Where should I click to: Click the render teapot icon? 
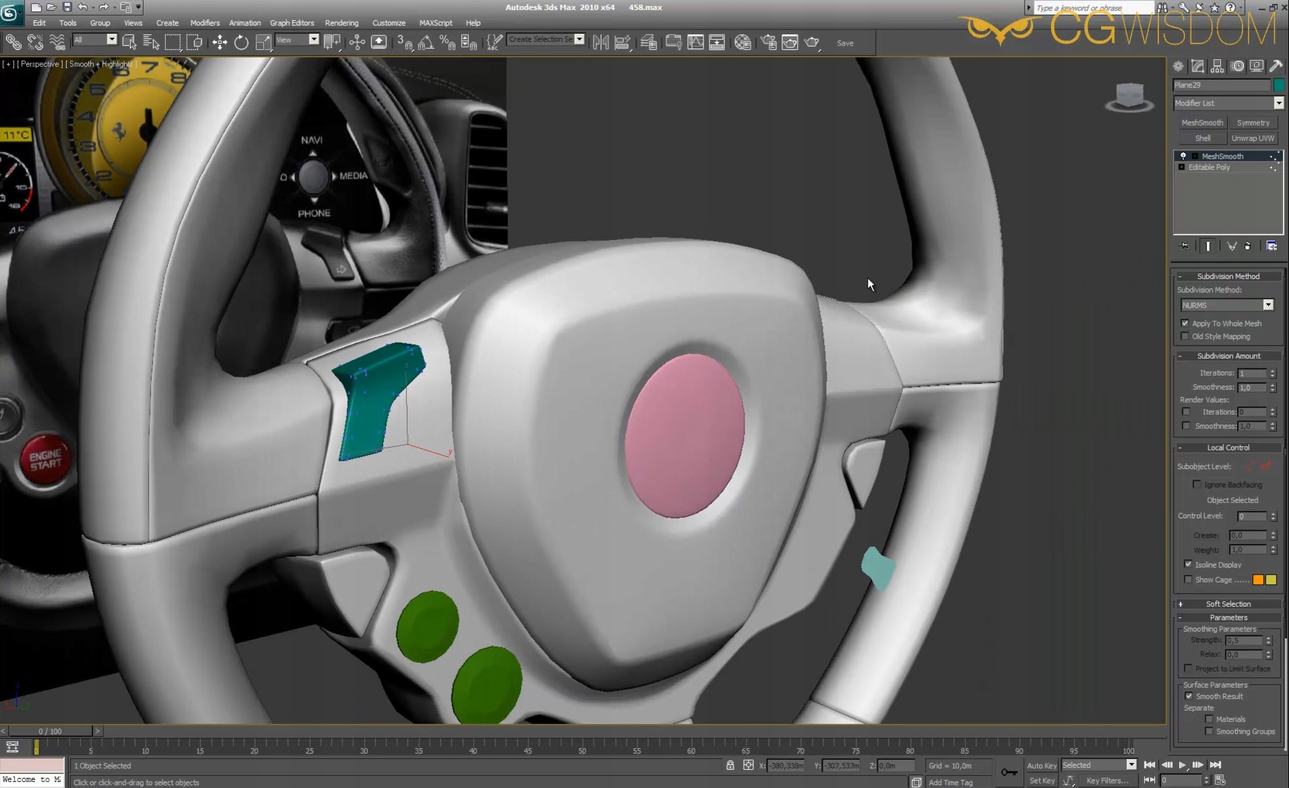812,42
